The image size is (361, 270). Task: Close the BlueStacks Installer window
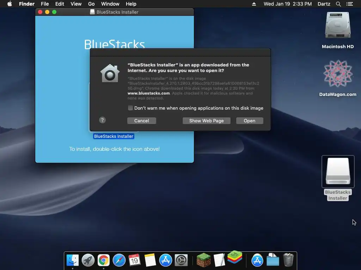click(40, 12)
